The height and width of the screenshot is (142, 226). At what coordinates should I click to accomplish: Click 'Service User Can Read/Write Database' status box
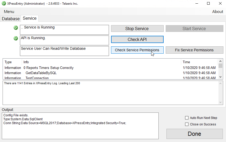coord(64,51)
